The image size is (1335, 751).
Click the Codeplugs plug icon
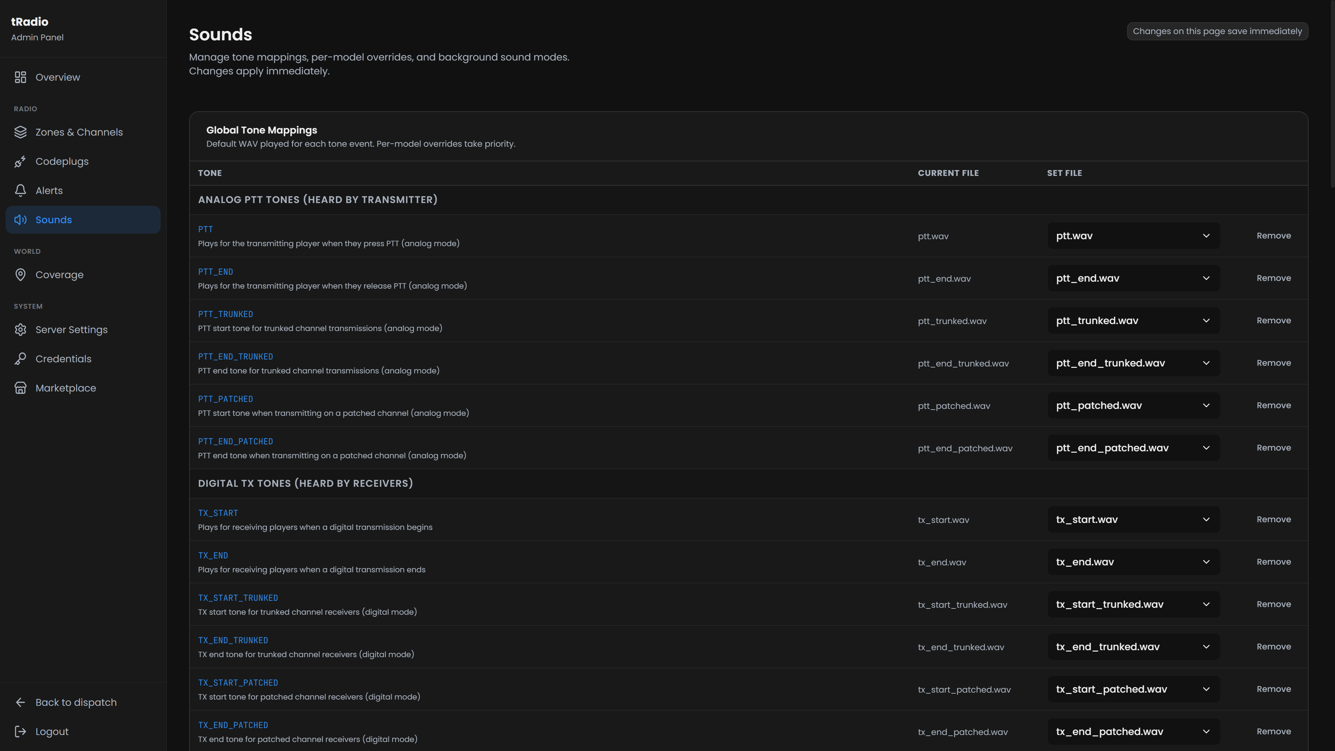(x=20, y=162)
